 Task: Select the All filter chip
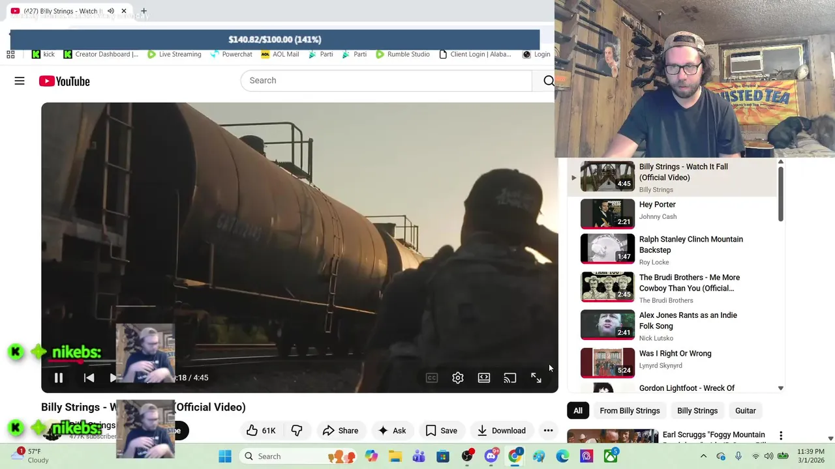point(578,411)
